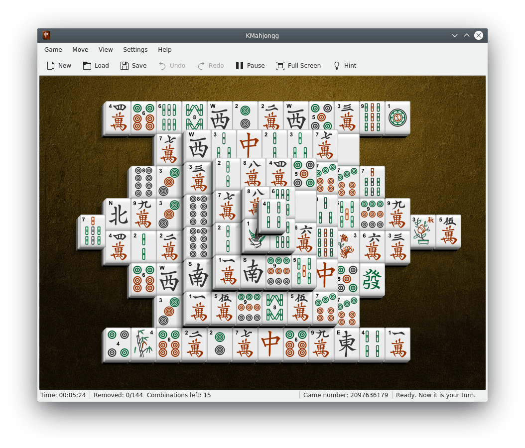Select the 2 circle tile in bottom row
Screen dimensions: 525x448
(220, 343)
